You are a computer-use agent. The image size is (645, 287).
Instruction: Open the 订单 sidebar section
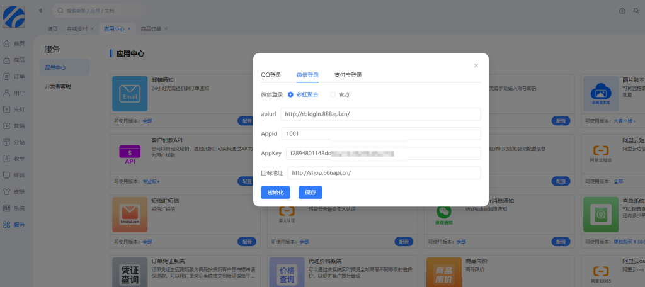15,76
